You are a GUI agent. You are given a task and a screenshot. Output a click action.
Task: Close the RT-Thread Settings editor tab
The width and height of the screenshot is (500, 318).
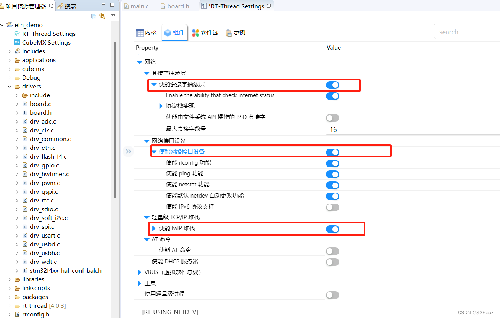click(269, 6)
